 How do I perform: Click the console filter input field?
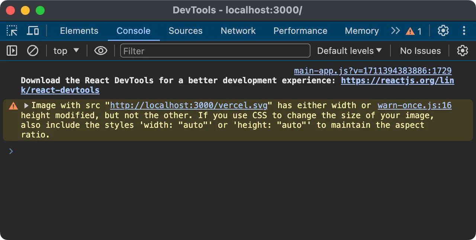pos(215,51)
